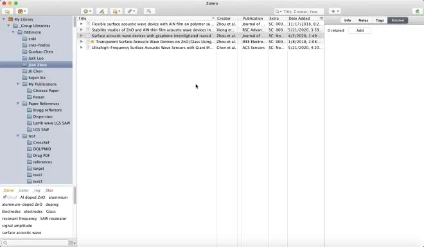This screenshot has width=424, height=247.
Task: Toggle the aluminium tag filter
Action: coord(58,197)
